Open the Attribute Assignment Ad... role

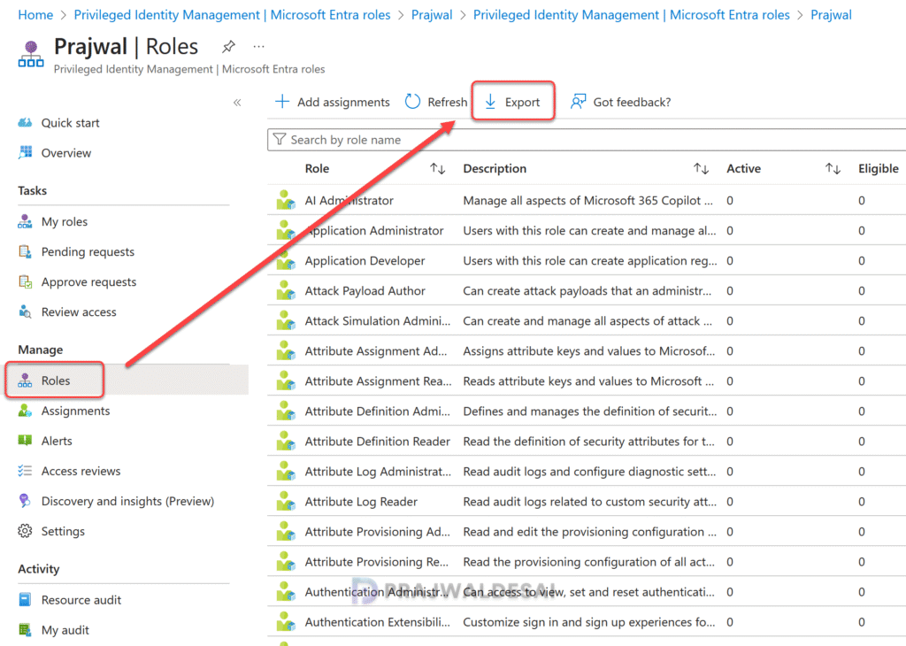click(375, 350)
